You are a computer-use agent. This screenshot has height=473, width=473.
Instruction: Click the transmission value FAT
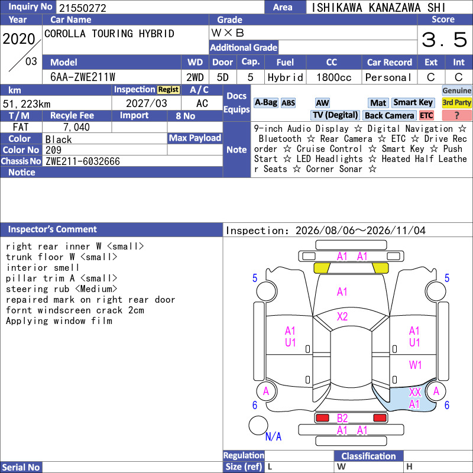21,127
